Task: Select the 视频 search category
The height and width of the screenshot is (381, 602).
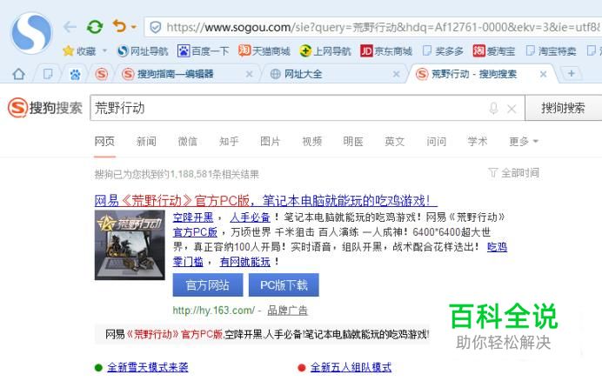Action: (x=311, y=141)
